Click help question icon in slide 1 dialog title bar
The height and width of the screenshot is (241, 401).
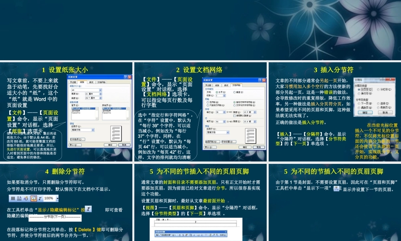[x=126, y=77]
